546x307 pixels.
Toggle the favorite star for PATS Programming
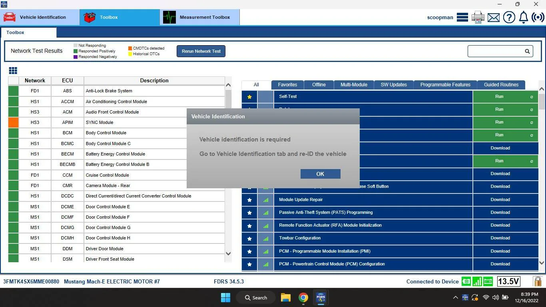click(x=249, y=213)
